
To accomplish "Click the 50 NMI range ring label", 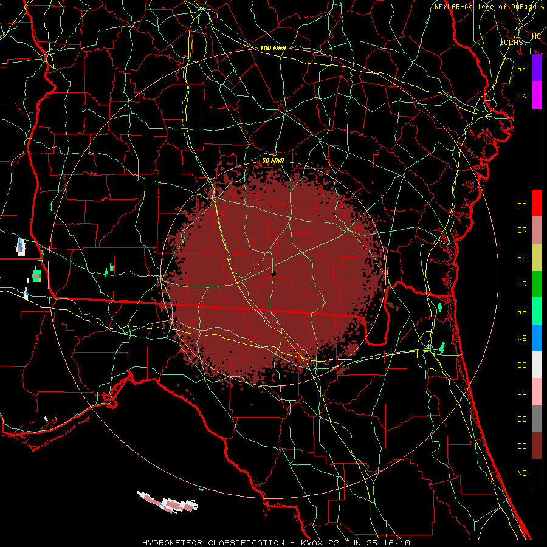I will pyautogui.click(x=273, y=160).
